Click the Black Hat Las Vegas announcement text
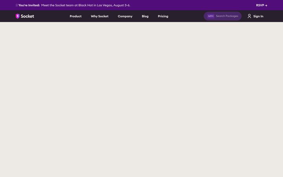The width and height of the screenshot is (283, 177). (x=86, y=5)
